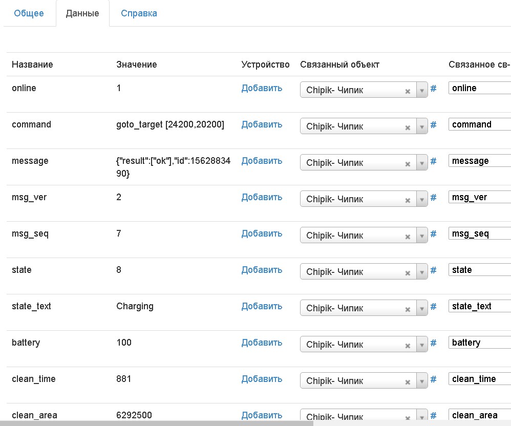The width and height of the screenshot is (511, 426).
Task: Click Добавить link in state row
Action: tap(262, 270)
